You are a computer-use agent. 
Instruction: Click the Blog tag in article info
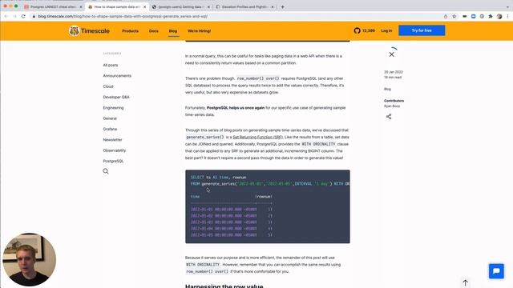[x=387, y=89]
